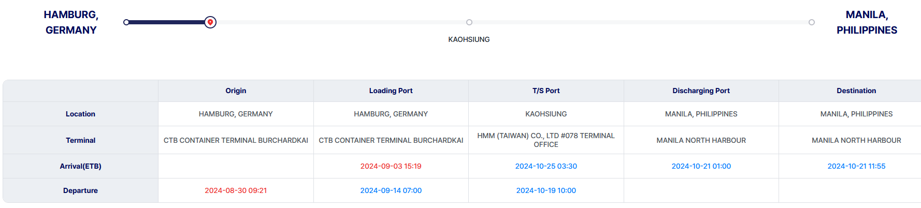921x208 pixels.
Task: Click the current vessel position marker icon
Action: click(x=210, y=22)
